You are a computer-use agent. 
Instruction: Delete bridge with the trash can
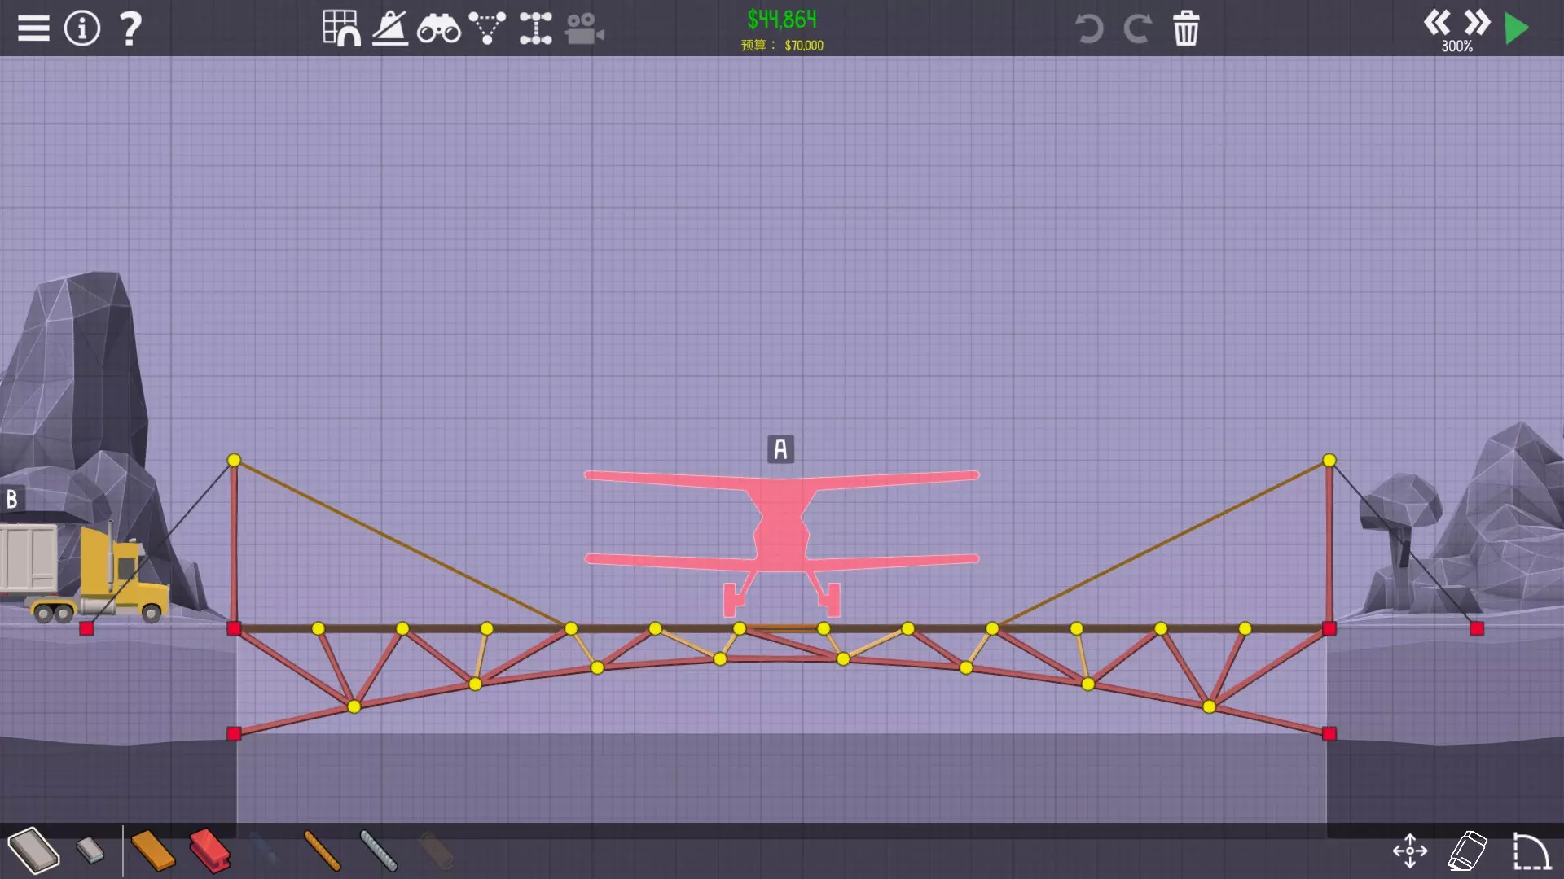(x=1186, y=28)
